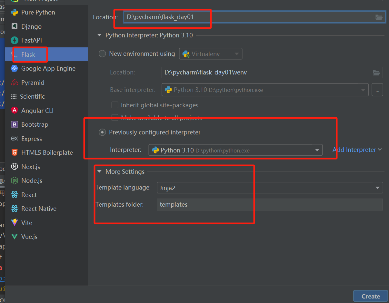Select Flask in project type list
This screenshot has height=303, width=389.
click(x=46, y=54)
